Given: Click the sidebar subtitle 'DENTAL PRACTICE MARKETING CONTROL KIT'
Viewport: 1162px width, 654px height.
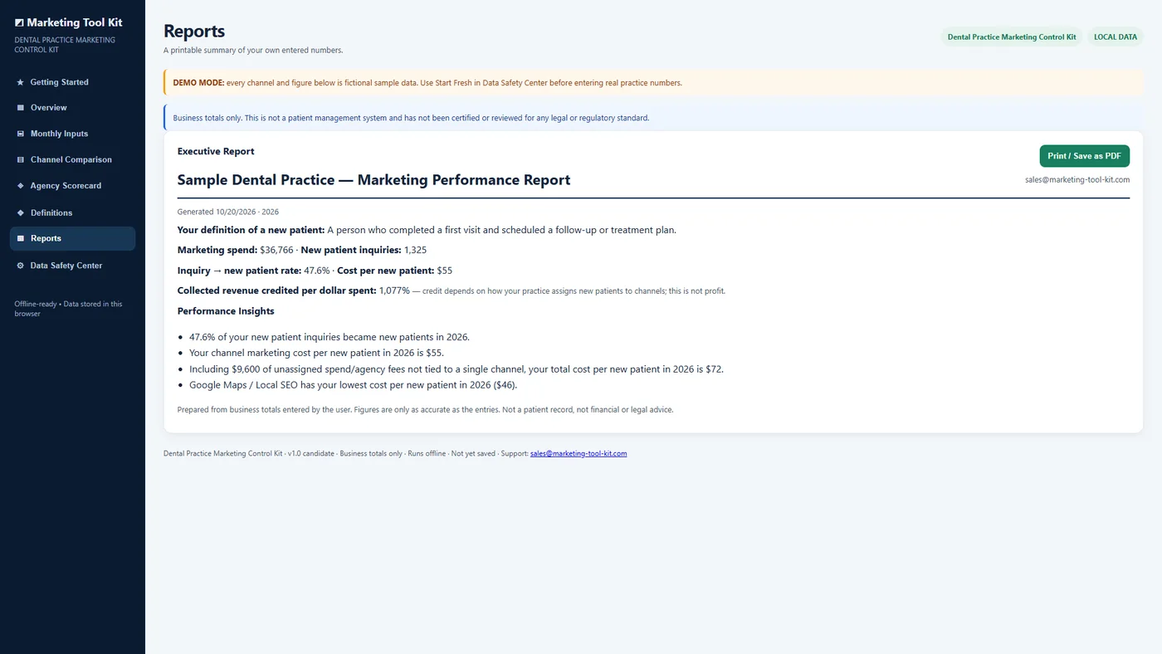Looking at the screenshot, I should pos(65,45).
